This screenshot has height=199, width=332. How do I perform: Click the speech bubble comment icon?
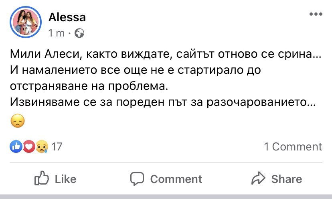[138, 179]
